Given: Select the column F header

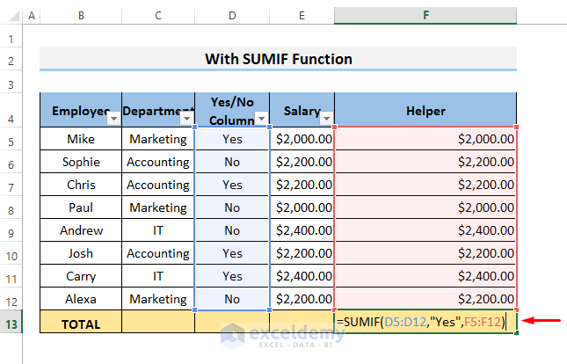Looking at the screenshot, I should (425, 16).
